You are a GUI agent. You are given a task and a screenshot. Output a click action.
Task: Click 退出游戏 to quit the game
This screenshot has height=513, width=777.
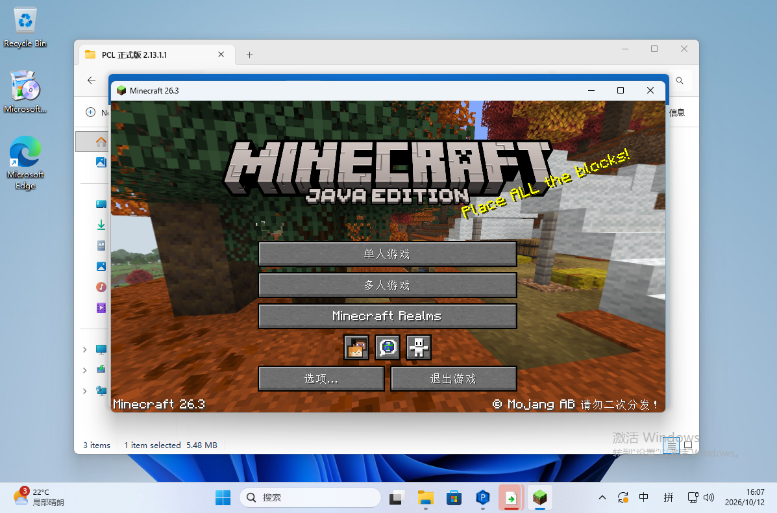[454, 379]
